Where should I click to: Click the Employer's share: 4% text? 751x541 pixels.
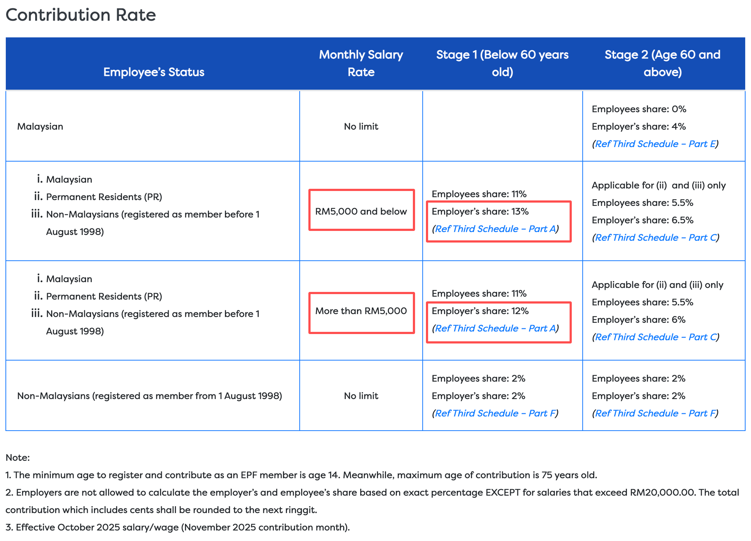(x=639, y=126)
